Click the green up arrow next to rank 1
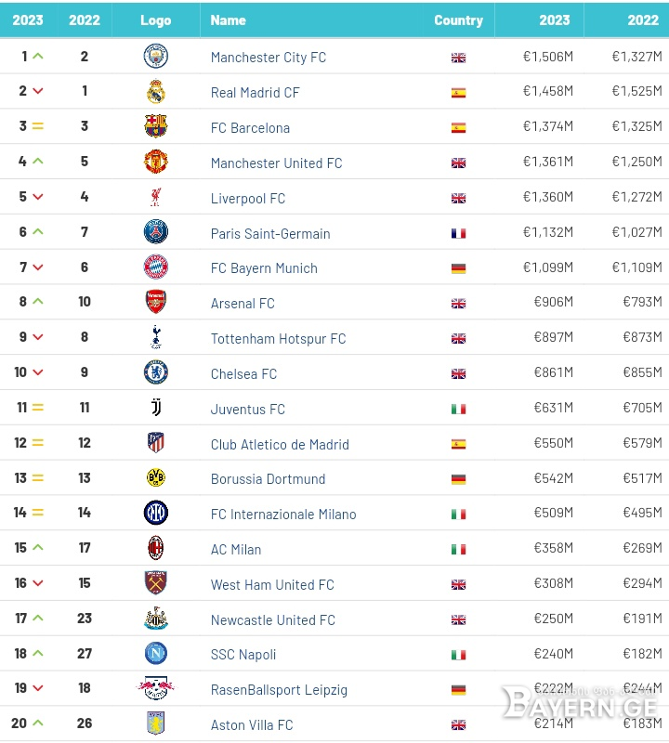The width and height of the screenshot is (669, 743). (x=38, y=56)
